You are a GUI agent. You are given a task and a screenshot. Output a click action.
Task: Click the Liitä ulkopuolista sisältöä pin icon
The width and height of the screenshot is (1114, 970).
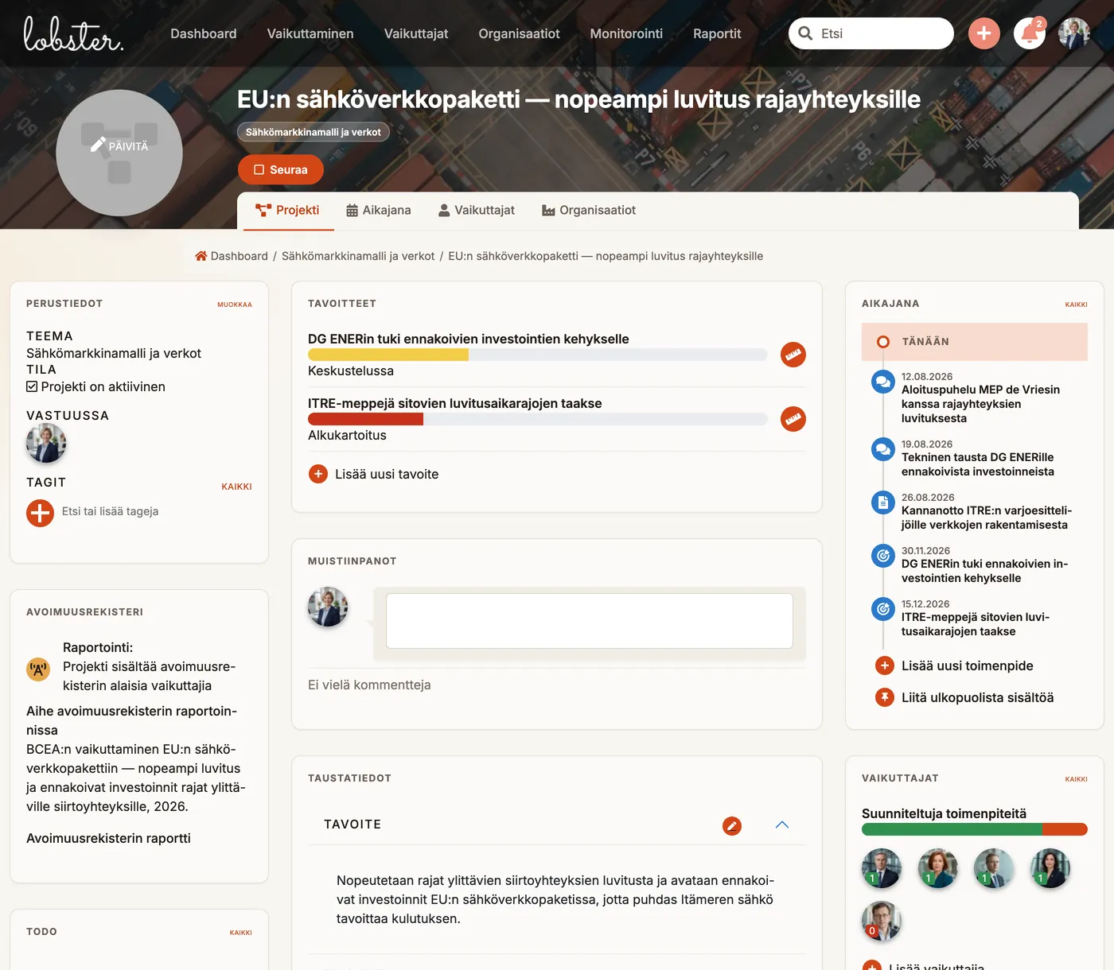[x=884, y=697]
